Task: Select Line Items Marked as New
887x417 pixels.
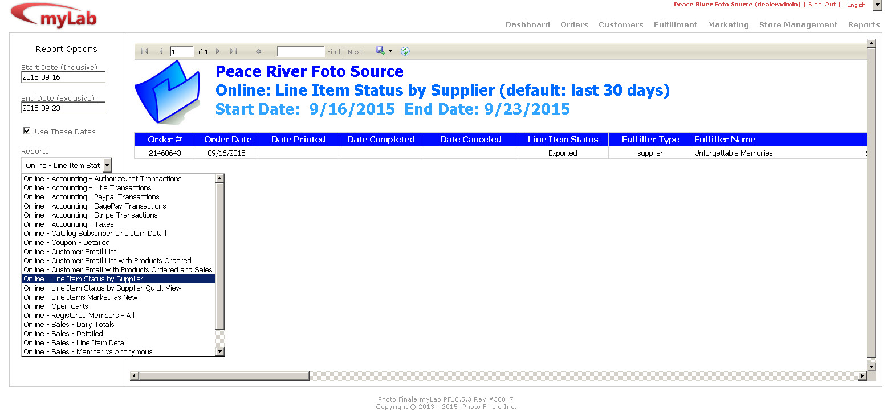Action: pos(119,297)
